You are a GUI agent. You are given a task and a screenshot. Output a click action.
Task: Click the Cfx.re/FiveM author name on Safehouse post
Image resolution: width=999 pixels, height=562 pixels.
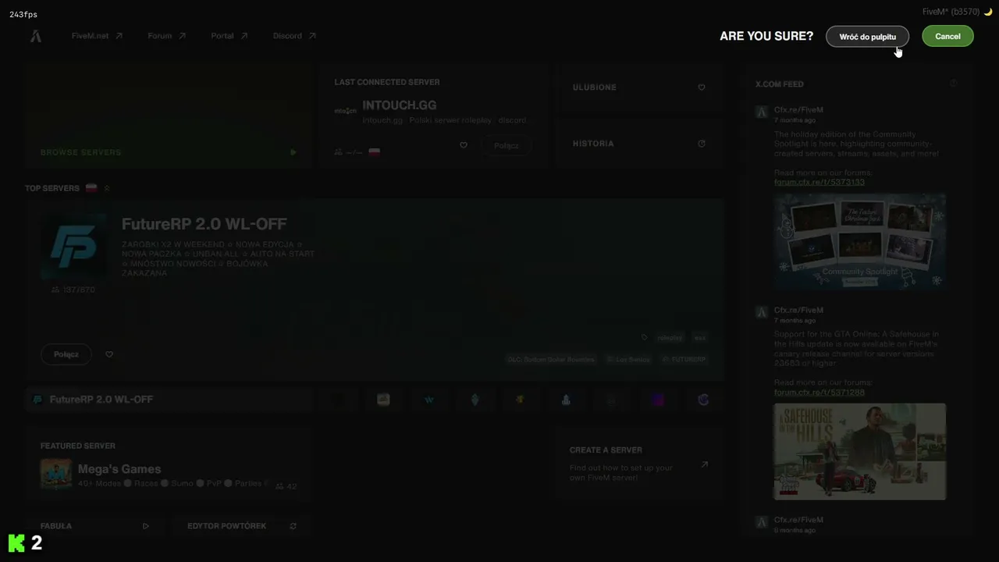point(798,310)
